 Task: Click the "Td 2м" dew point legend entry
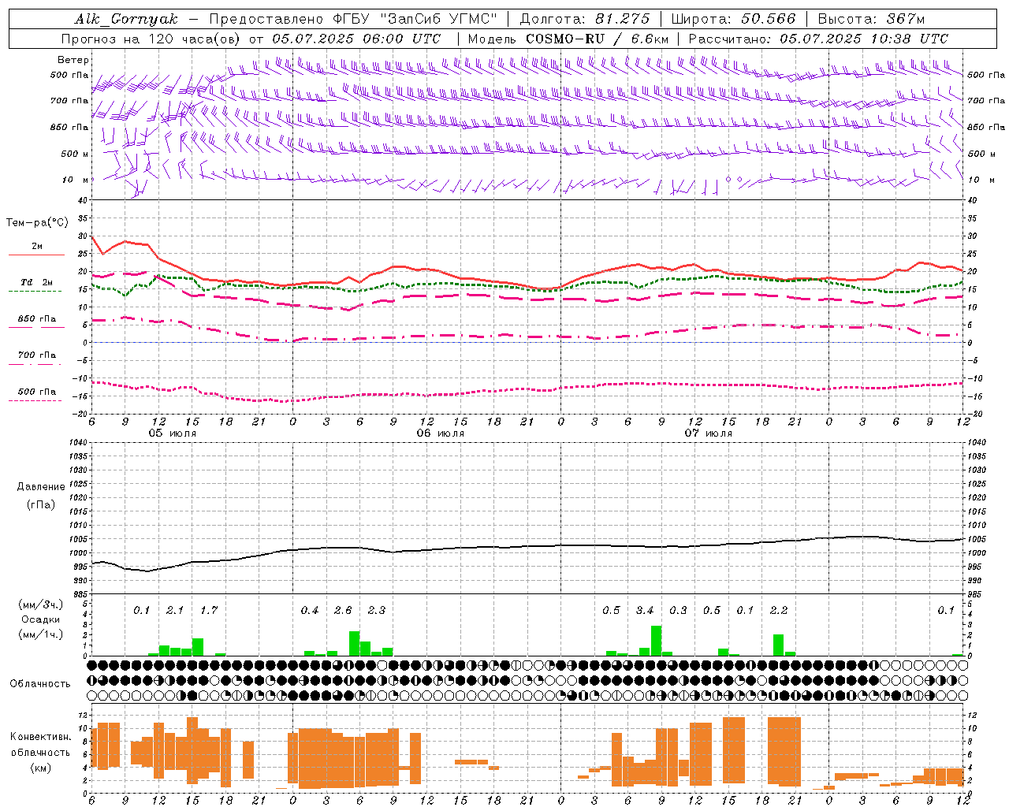[36, 282]
